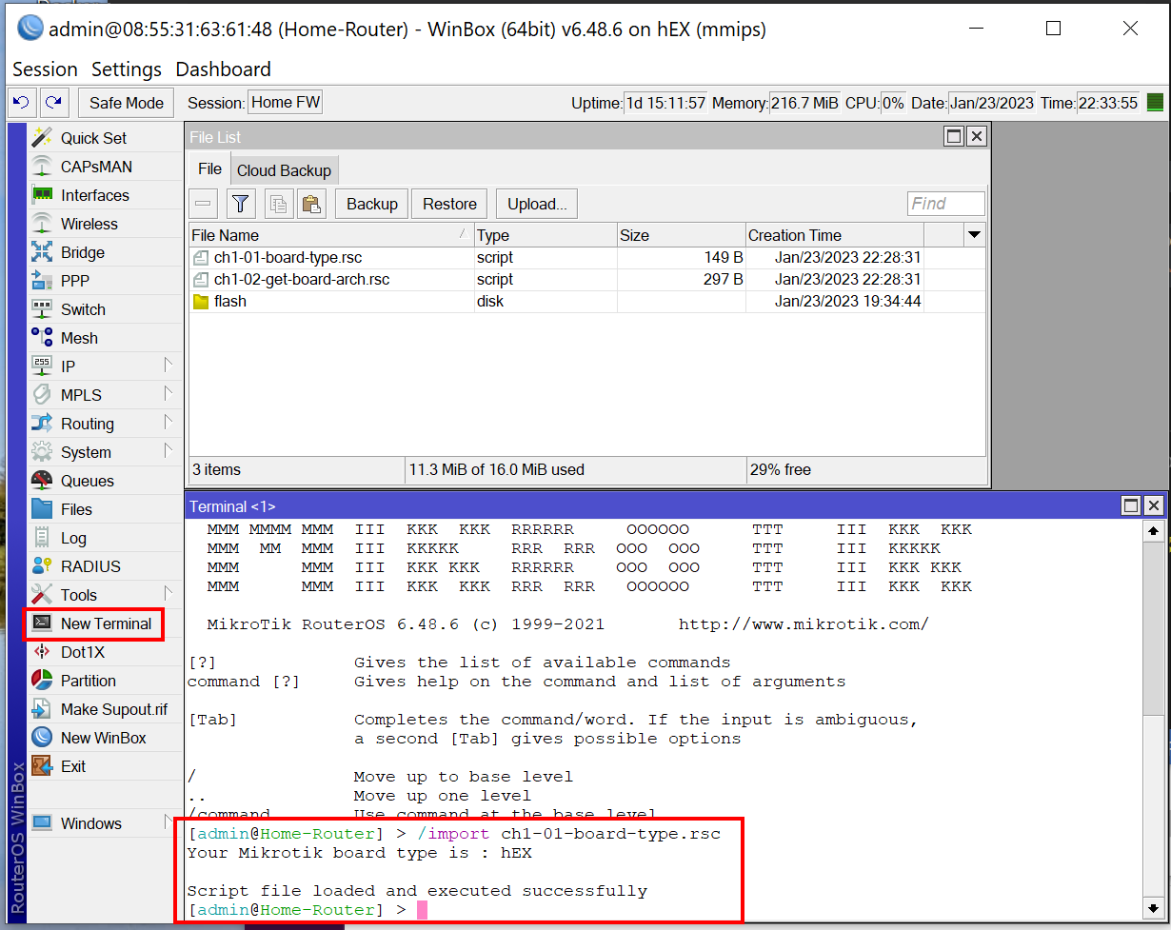The width and height of the screenshot is (1171, 930).
Task: Open Files in the sidebar
Action: tap(76, 509)
